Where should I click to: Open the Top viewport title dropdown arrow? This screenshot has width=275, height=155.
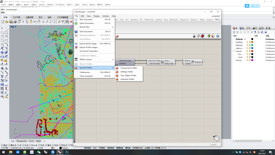click(x=16, y=27)
